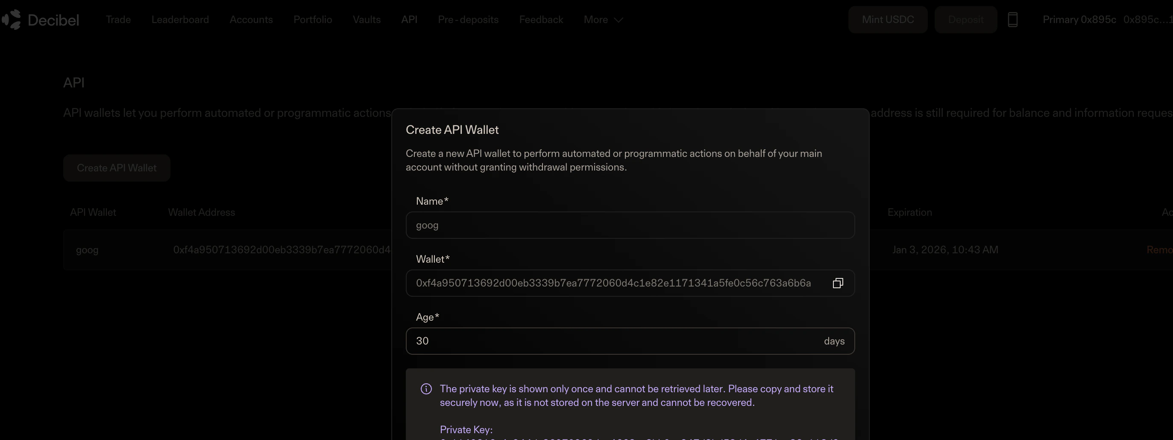1173x440 pixels.
Task: Open the More navigation dropdown
Action: tap(603, 20)
